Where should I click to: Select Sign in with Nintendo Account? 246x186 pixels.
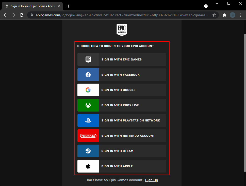122,136
